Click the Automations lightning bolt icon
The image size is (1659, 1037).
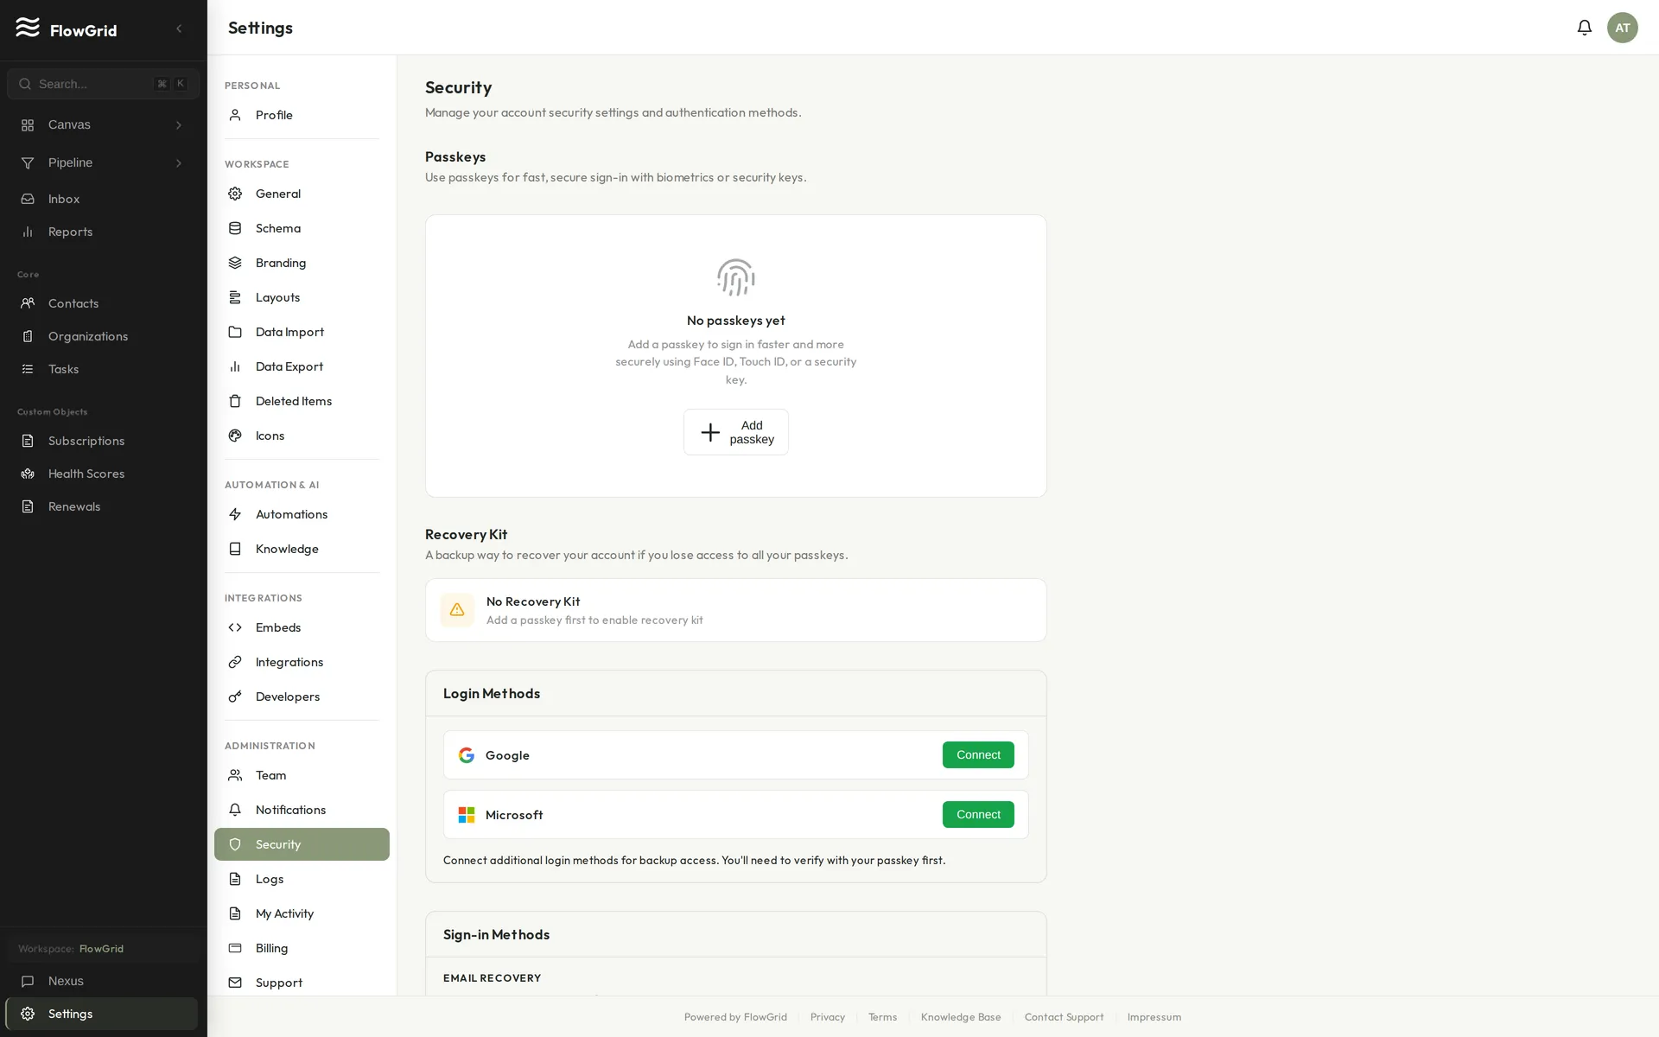235,514
